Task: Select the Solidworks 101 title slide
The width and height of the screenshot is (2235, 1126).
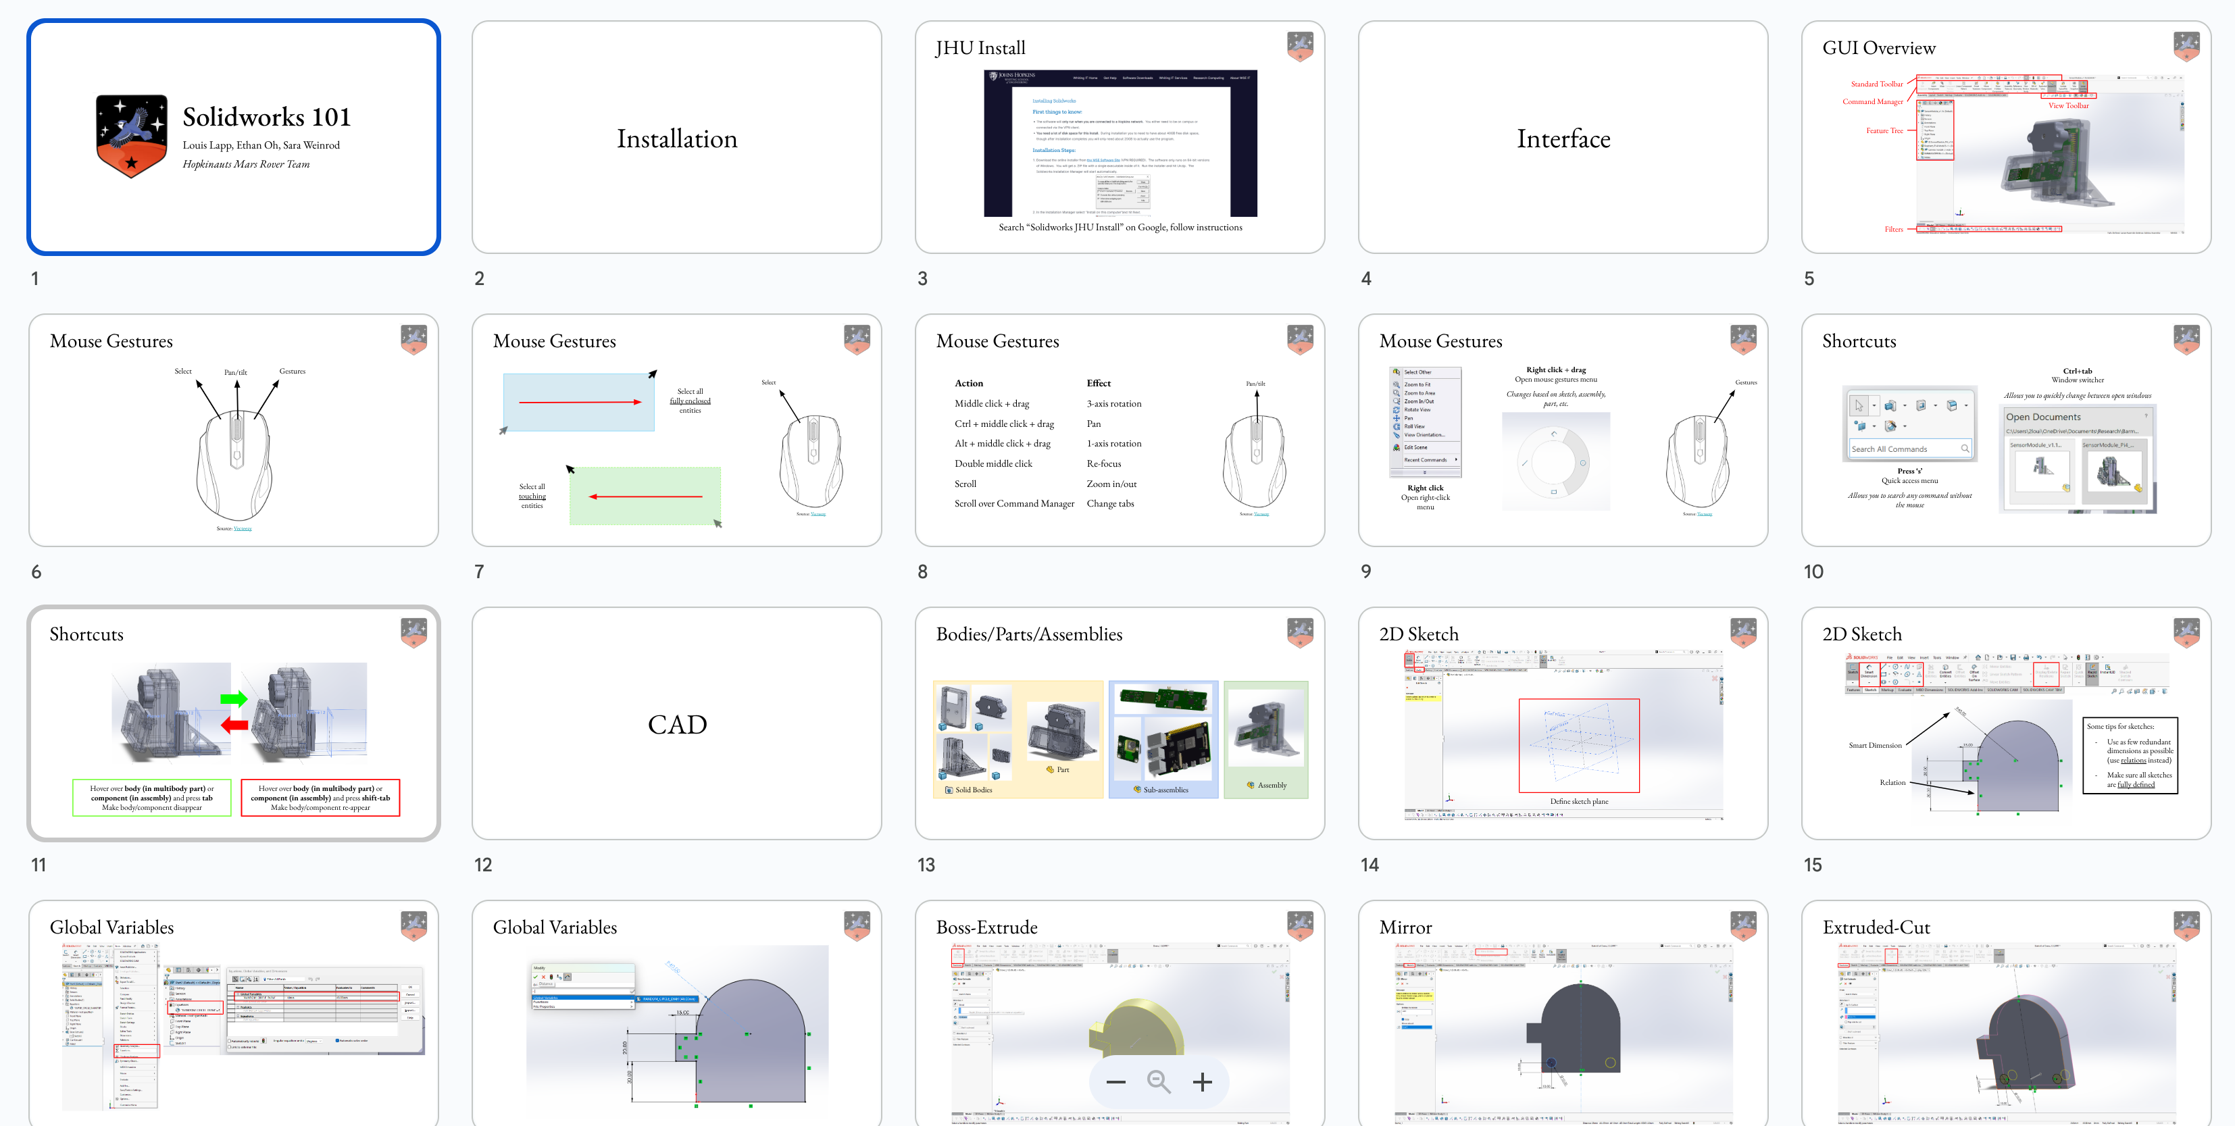Action: [x=233, y=137]
